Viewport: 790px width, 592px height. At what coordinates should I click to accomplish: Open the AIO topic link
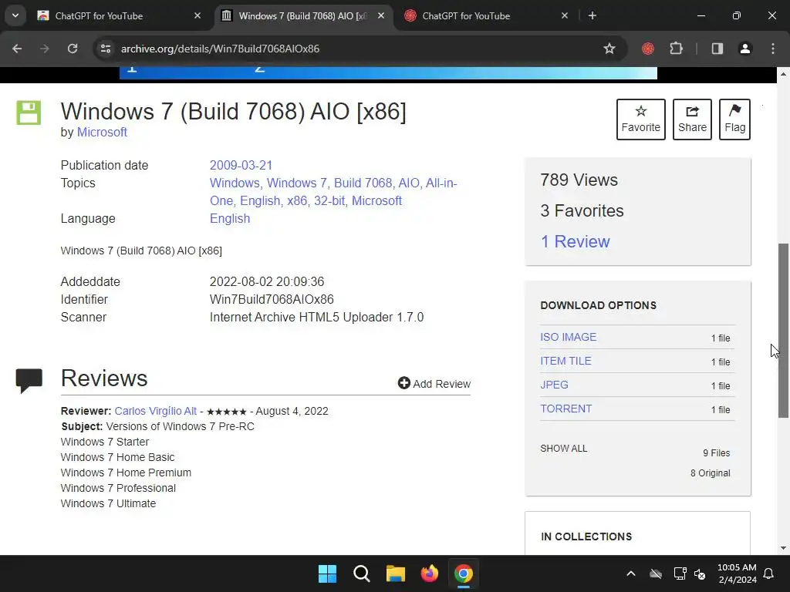(409, 183)
